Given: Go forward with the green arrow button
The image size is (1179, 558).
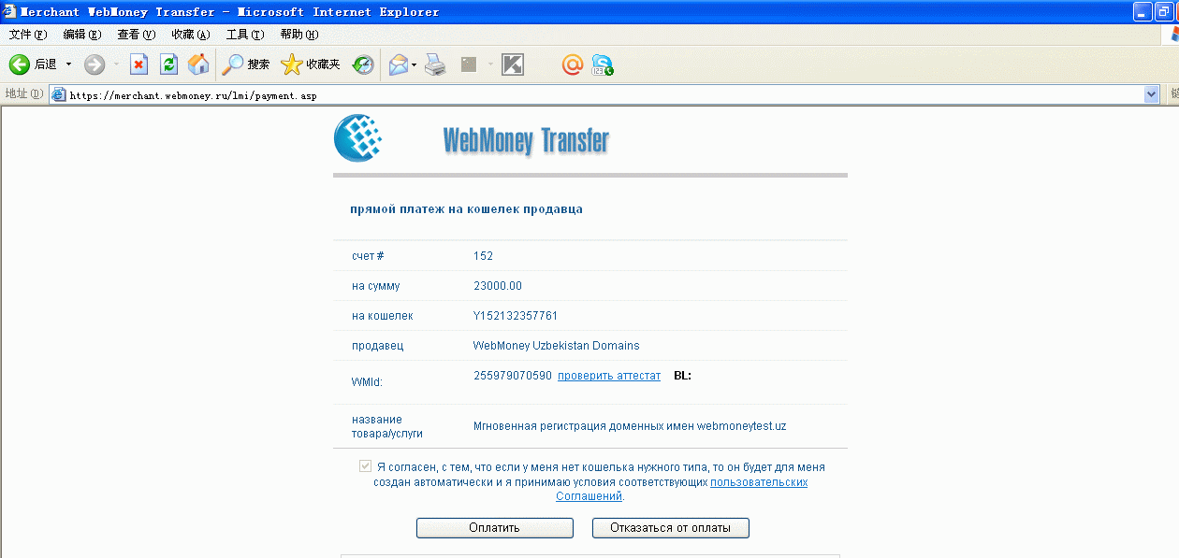Looking at the screenshot, I should click(94, 64).
